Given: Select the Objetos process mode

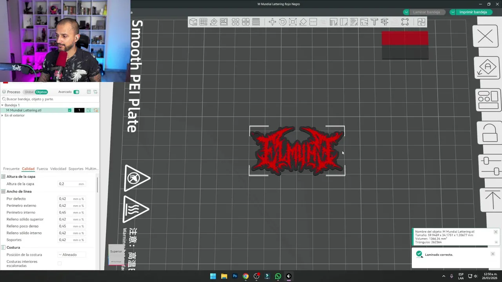Looking at the screenshot, I should click(x=41, y=92).
